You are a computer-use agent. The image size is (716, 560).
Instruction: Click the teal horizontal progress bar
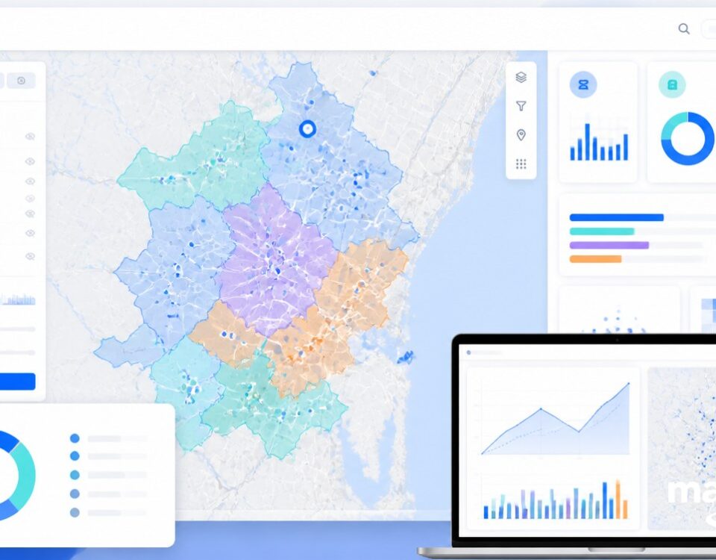pos(602,231)
